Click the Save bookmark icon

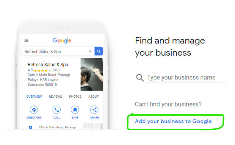click(75, 110)
